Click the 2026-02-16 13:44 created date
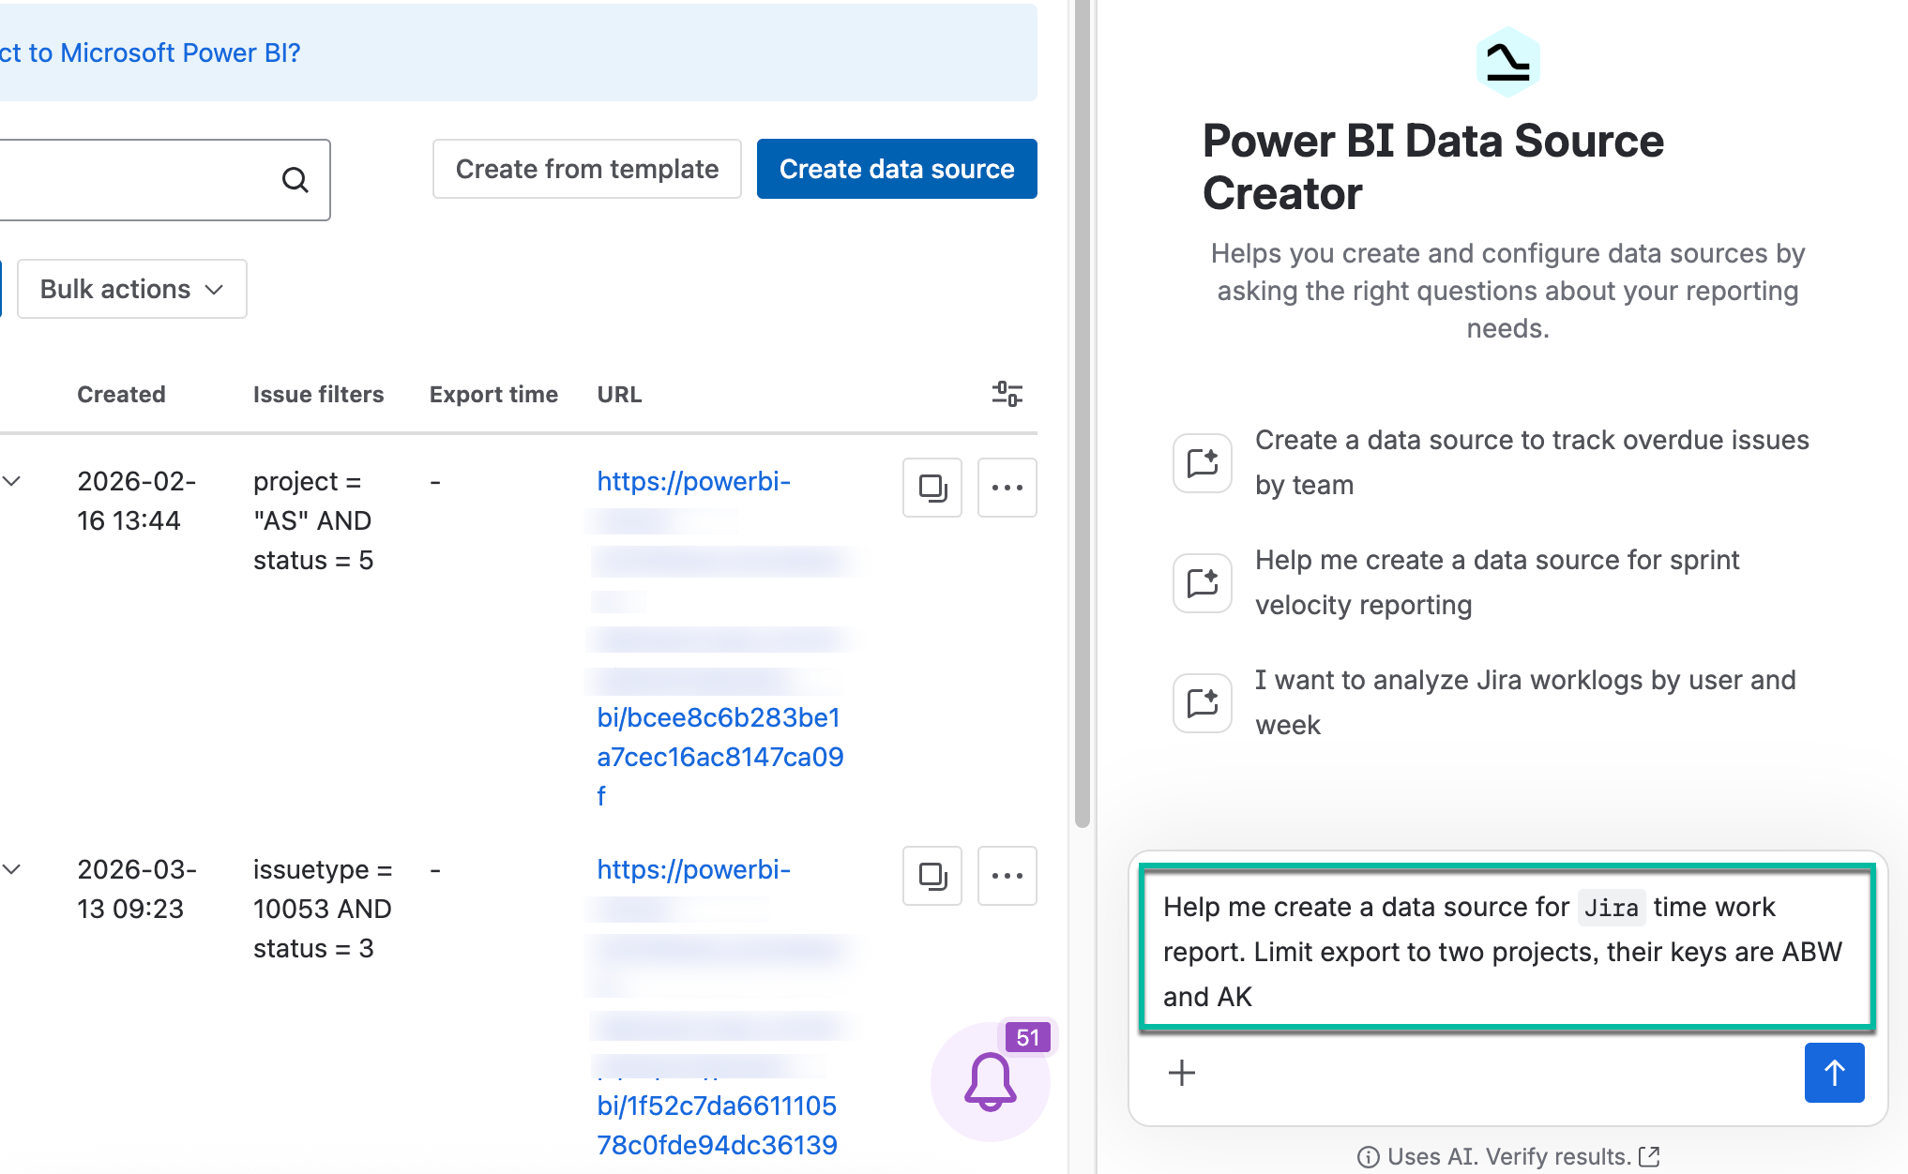 coord(137,501)
